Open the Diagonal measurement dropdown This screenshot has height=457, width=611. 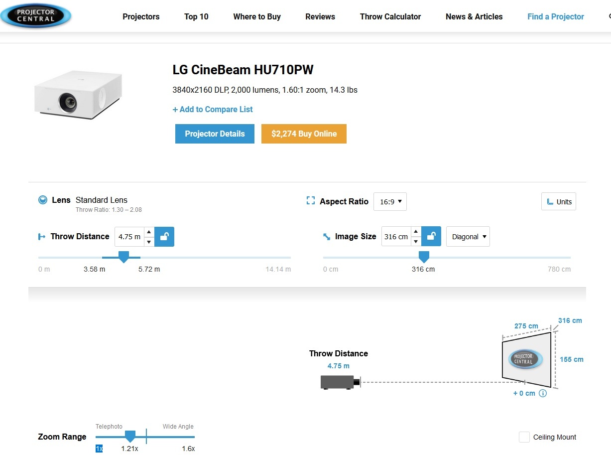(x=468, y=237)
